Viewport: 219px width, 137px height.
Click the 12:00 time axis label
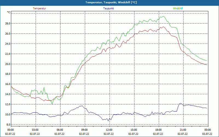(x=109, y=130)
